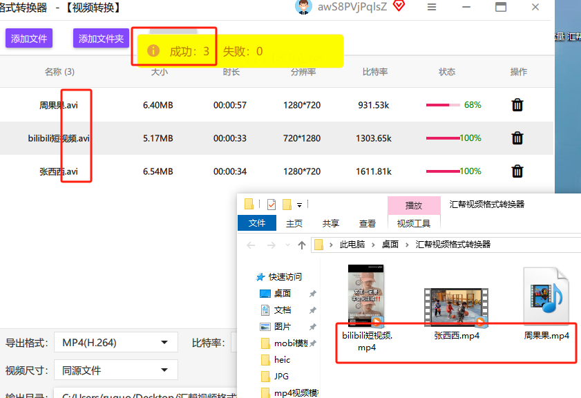Screen dimensions: 581x398
Task: Click the user avatar icon
Action: [x=303, y=7]
